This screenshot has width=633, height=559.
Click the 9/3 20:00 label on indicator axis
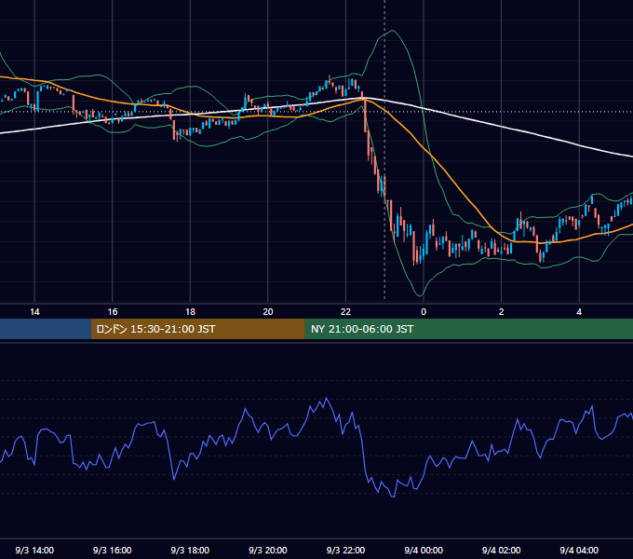268,550
